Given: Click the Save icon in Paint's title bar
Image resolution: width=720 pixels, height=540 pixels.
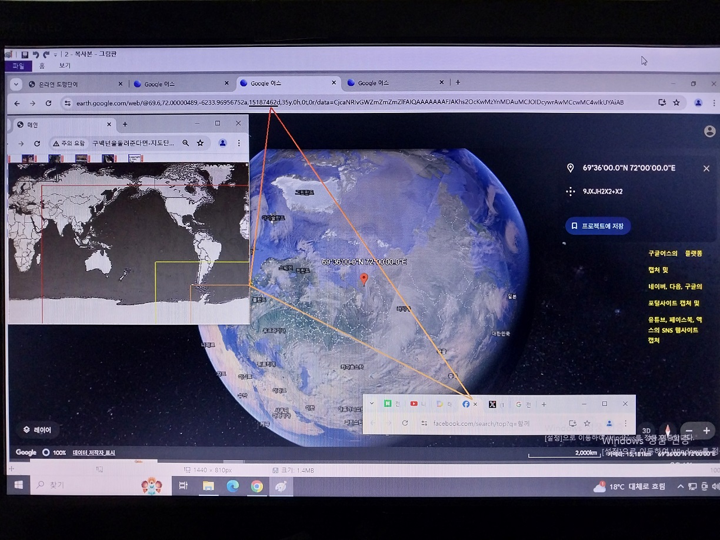Looking at the screenshot, I should point(25,54).
